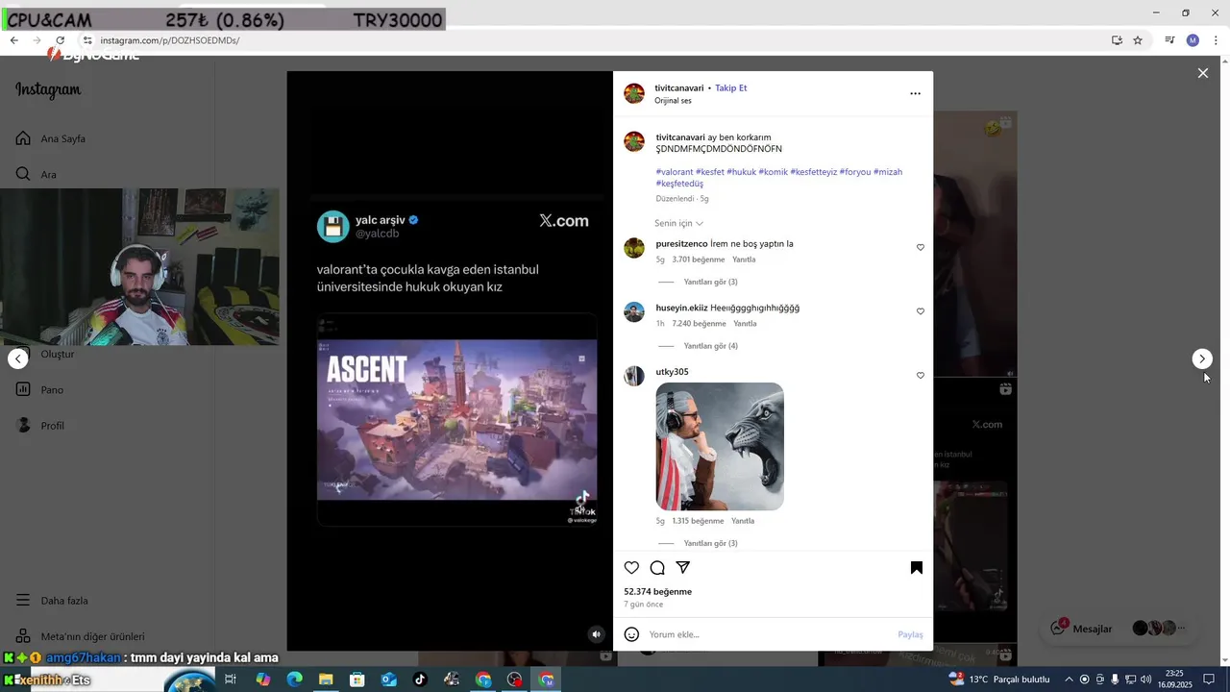
Task: Open hashtag #hukuk
Action: [741, 172]
